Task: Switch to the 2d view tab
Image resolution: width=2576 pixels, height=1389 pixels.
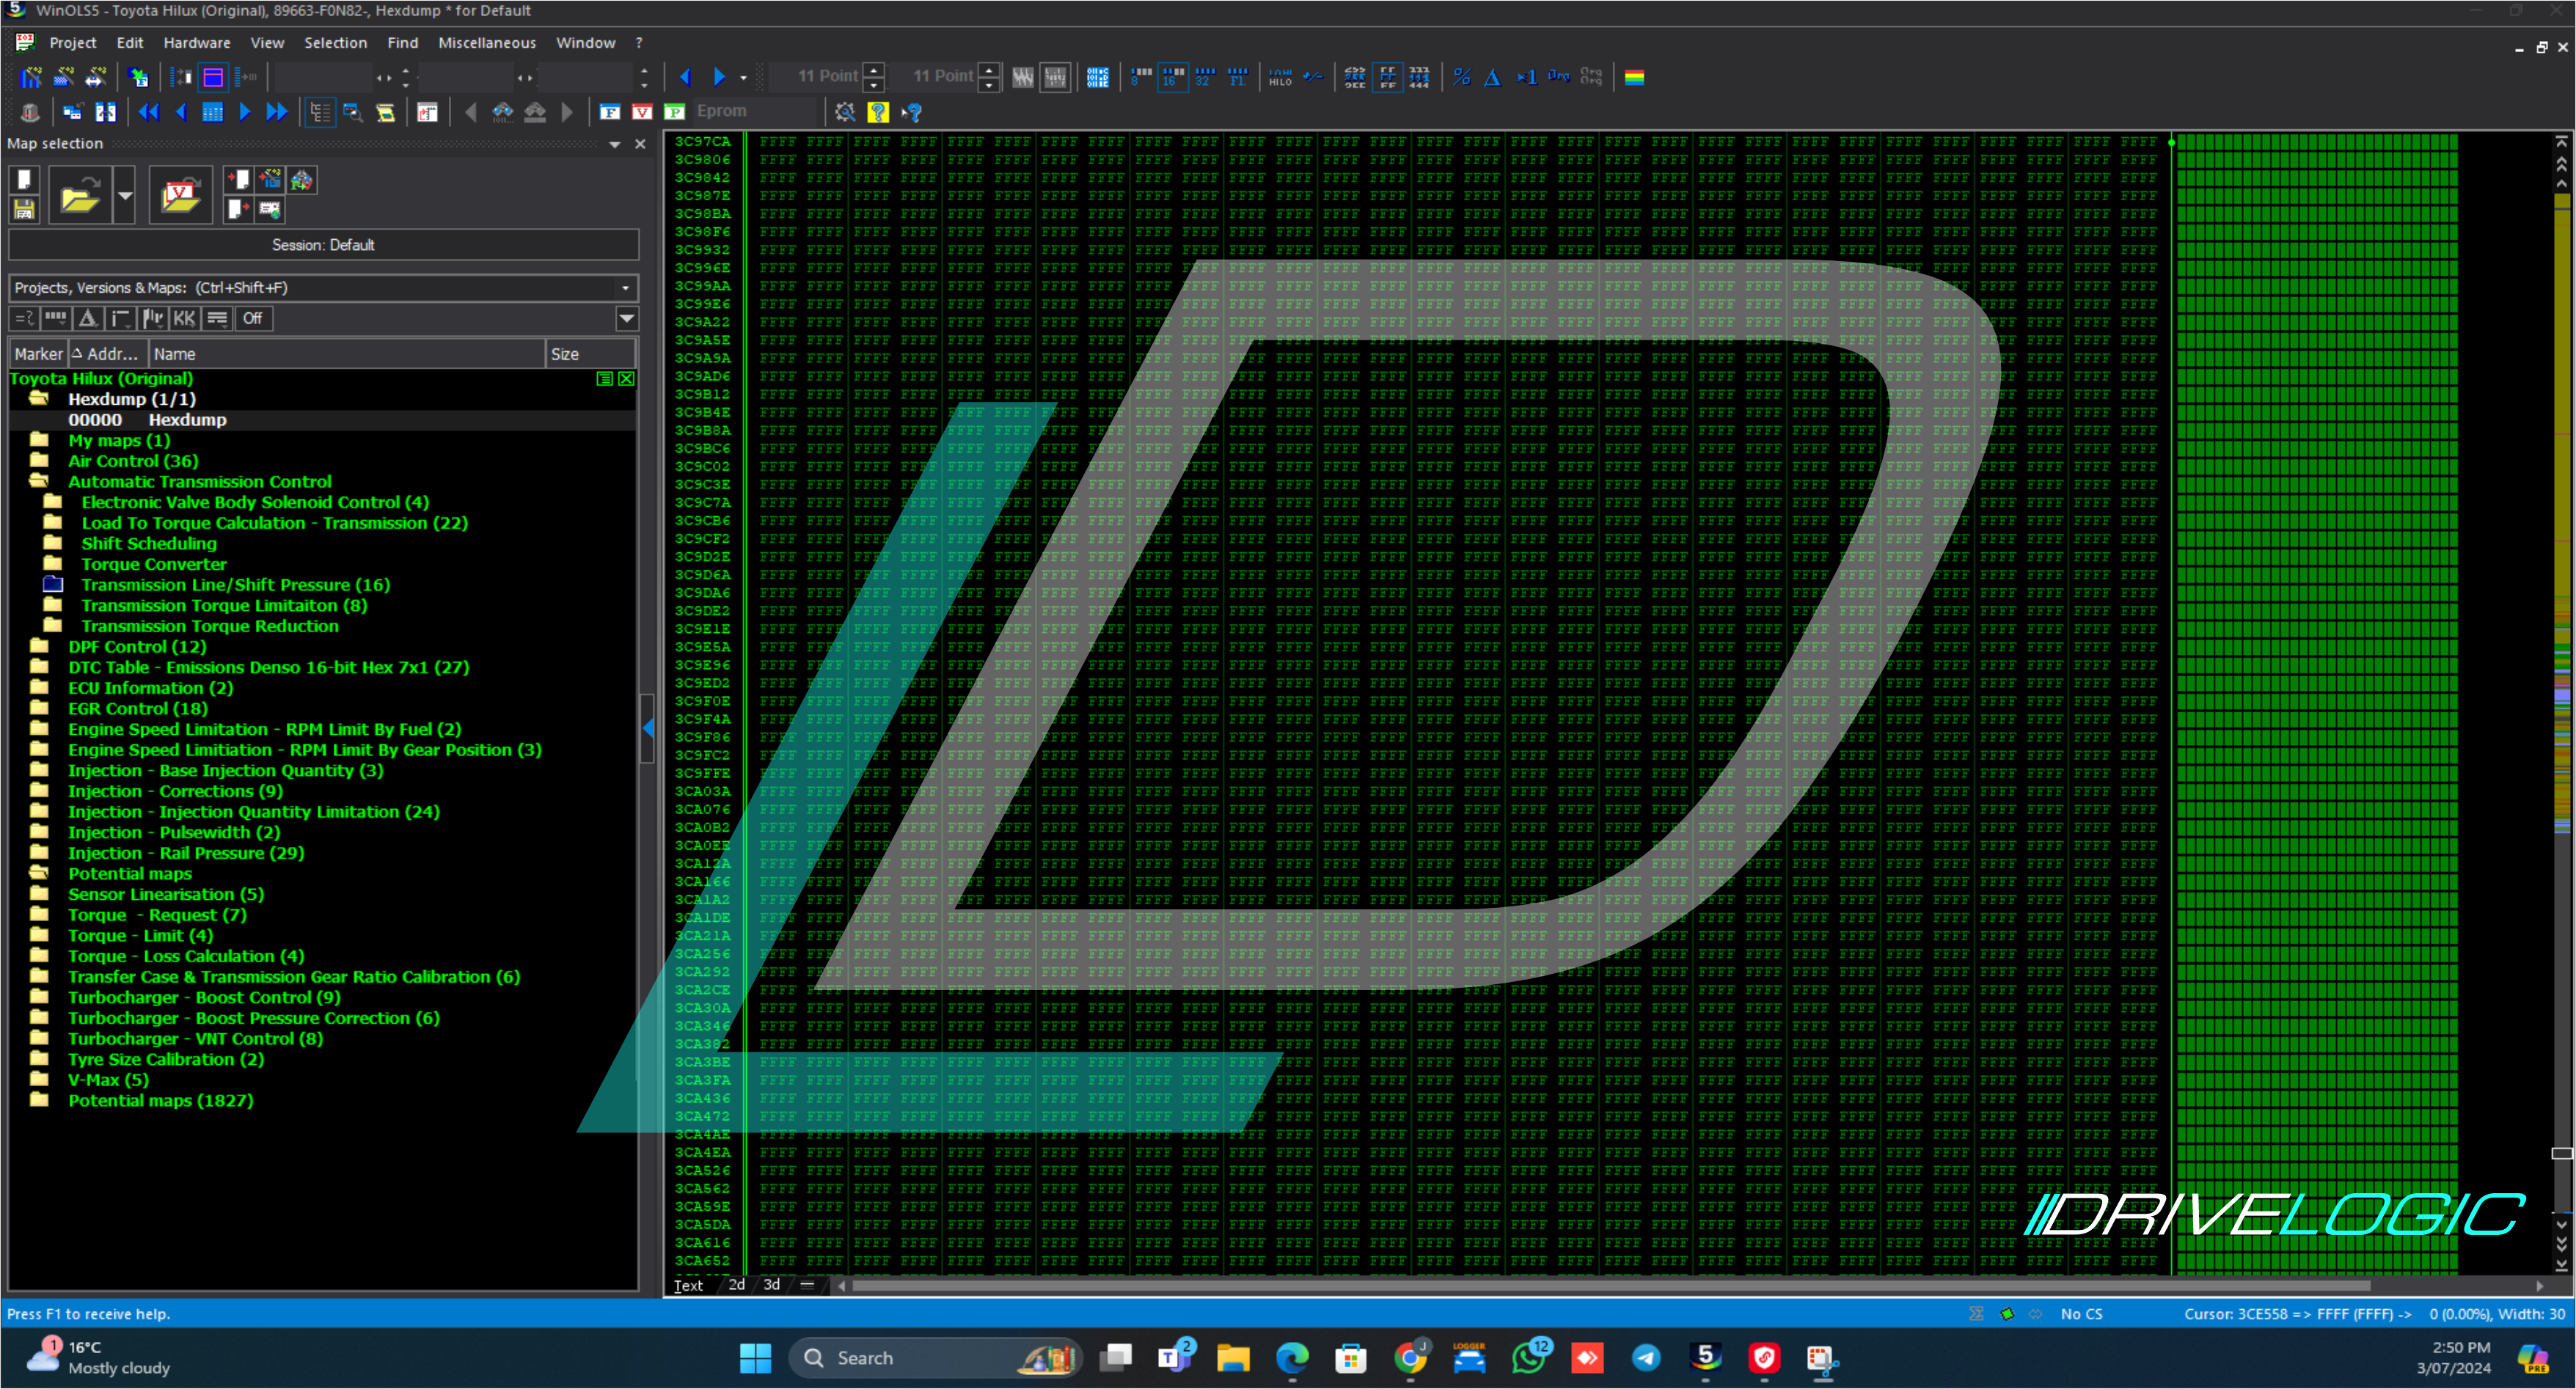Action: pyautogui.click(x=737, y=1285)
